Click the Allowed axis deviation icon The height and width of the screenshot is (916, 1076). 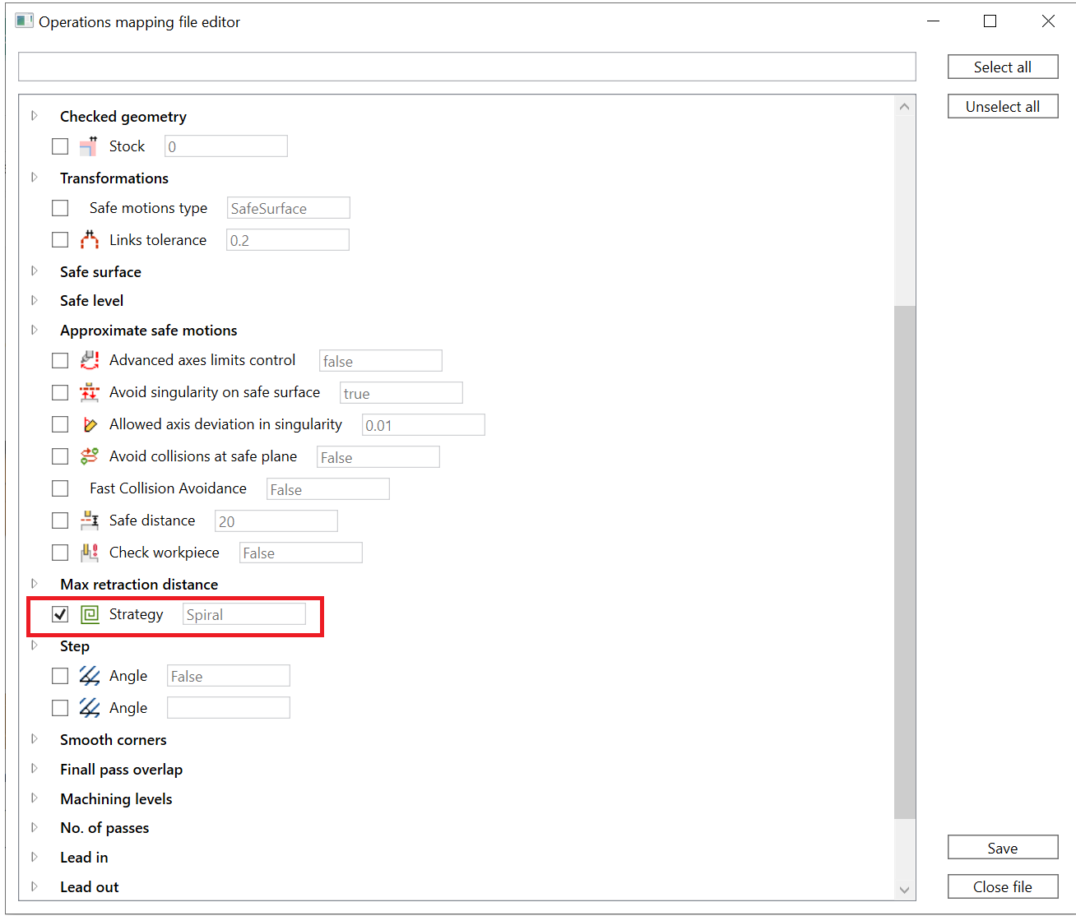pyautogui.click(x=89, y=424)
